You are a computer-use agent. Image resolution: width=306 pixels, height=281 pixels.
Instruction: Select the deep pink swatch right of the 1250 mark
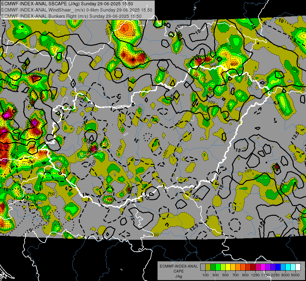[x=258, y=267]
